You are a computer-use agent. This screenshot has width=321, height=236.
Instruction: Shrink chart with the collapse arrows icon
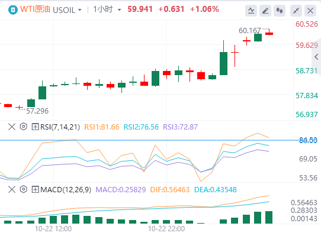coord(296,11)
